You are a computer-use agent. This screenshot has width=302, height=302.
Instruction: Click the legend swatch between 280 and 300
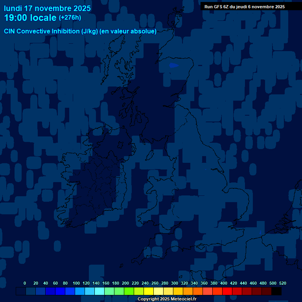tap(168, 291)
